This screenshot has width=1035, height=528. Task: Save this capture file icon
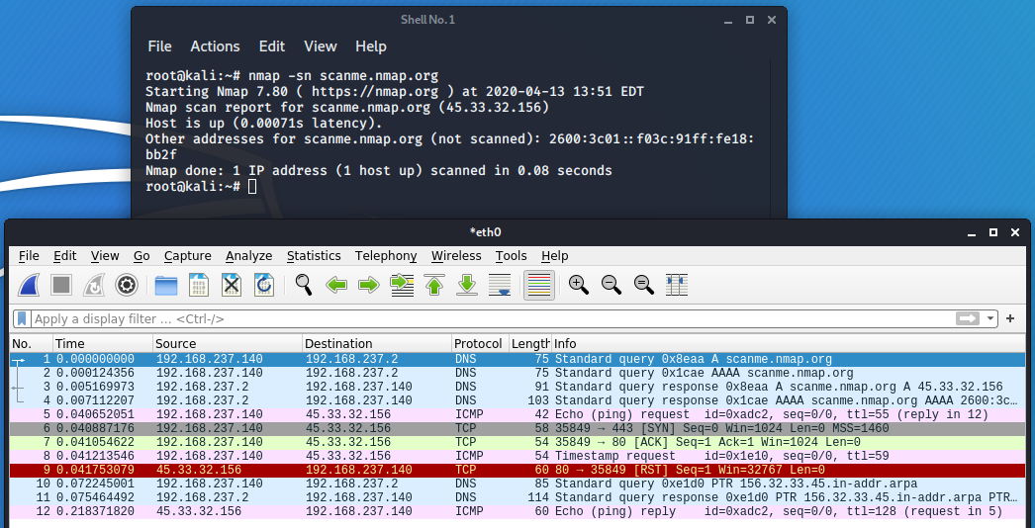pyautogui.click(x=199, y=285)
